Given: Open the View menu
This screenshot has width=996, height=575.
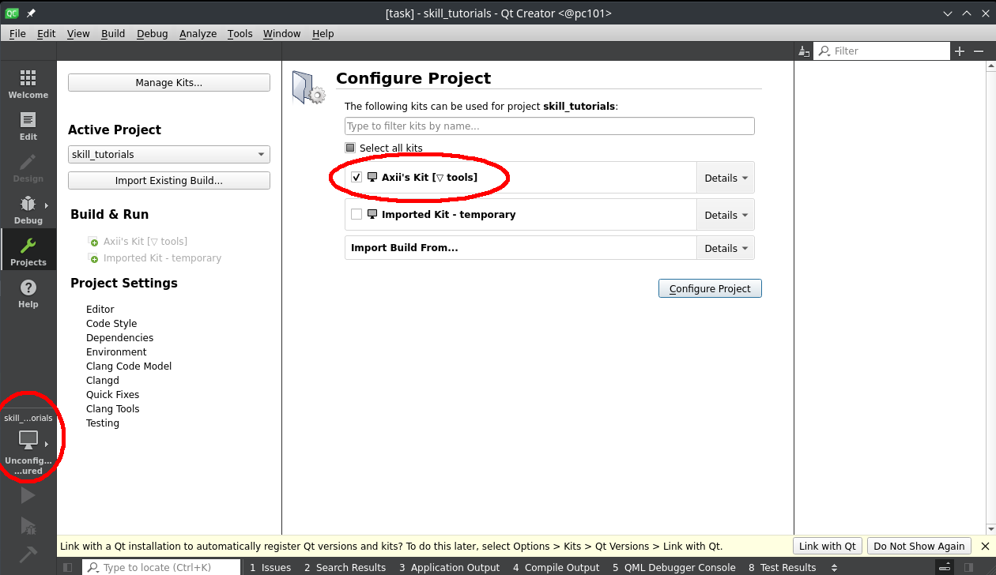Looking at the screenshot, I should click(x=78, y=33).
